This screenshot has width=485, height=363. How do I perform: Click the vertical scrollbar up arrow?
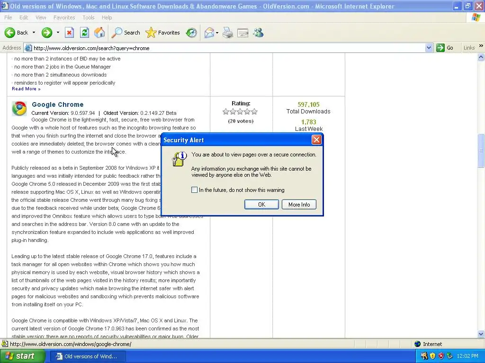481,57
